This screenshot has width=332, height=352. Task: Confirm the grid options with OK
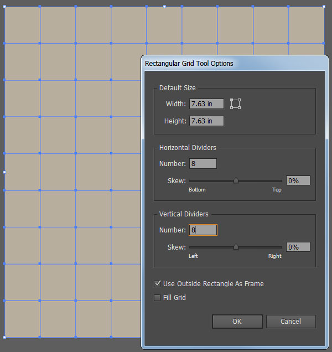(237, 322)
